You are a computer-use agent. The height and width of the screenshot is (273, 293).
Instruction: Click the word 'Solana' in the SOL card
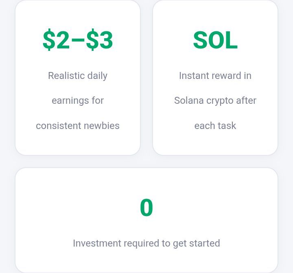(x=189, y=100)
